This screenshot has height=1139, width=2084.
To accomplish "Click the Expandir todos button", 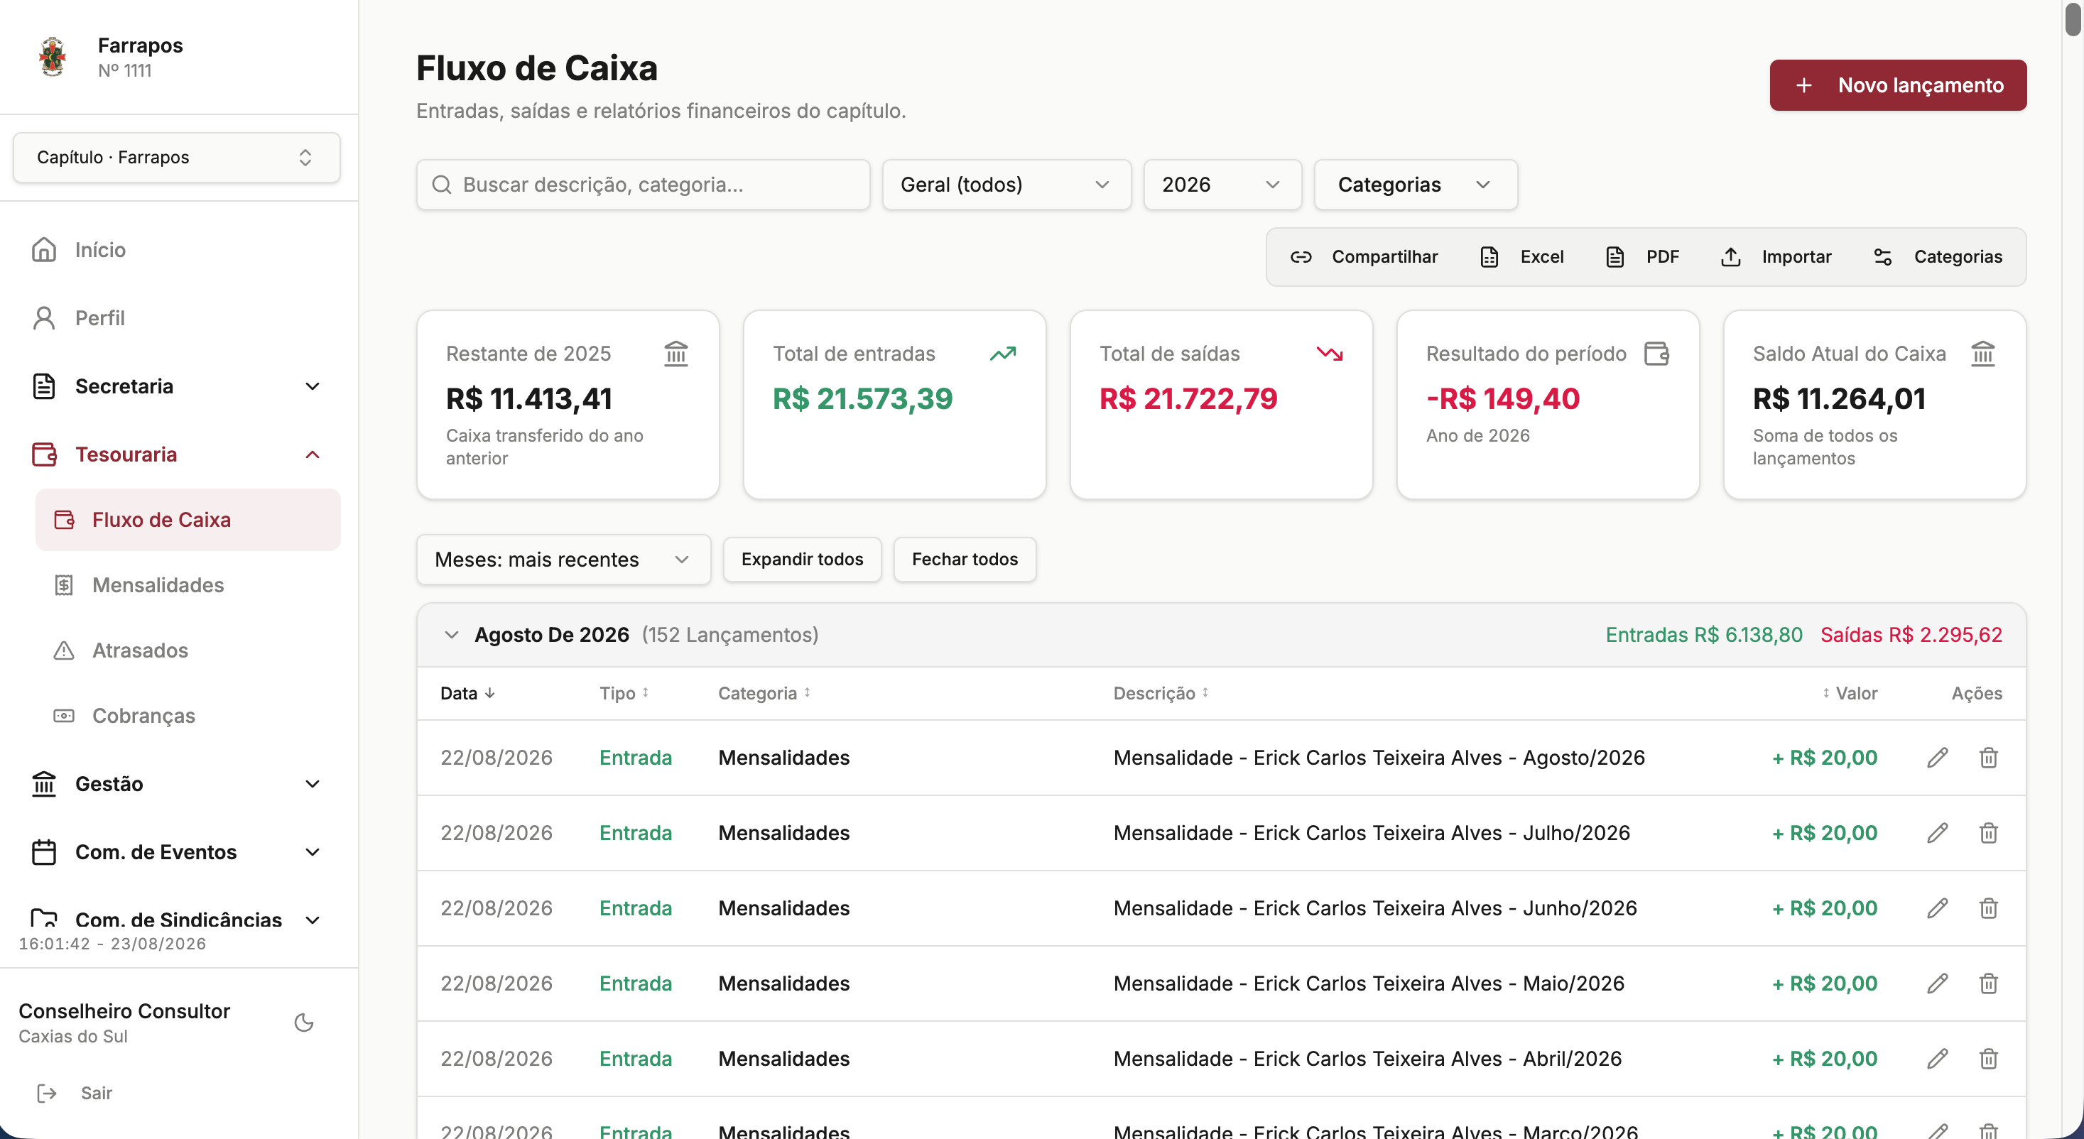I will (802, 559).
